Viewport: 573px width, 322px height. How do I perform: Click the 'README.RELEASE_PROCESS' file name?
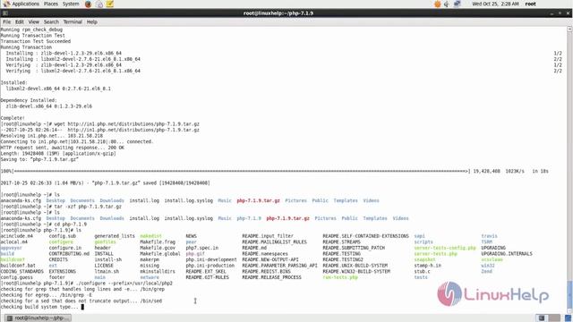pyautogui.click(x=271, y=277)
